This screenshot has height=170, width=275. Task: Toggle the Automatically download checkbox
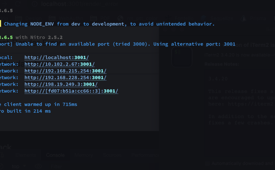pos(207,163)
